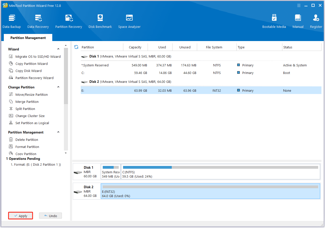Click the C: used space bar
325x228 pixels.
coord(147,167)
